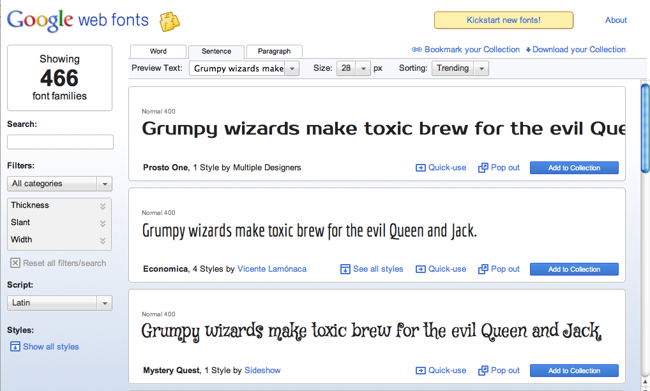Click the Pop out icon for Prosto One
Screen dimensions: 650x391
pos(483,168)
